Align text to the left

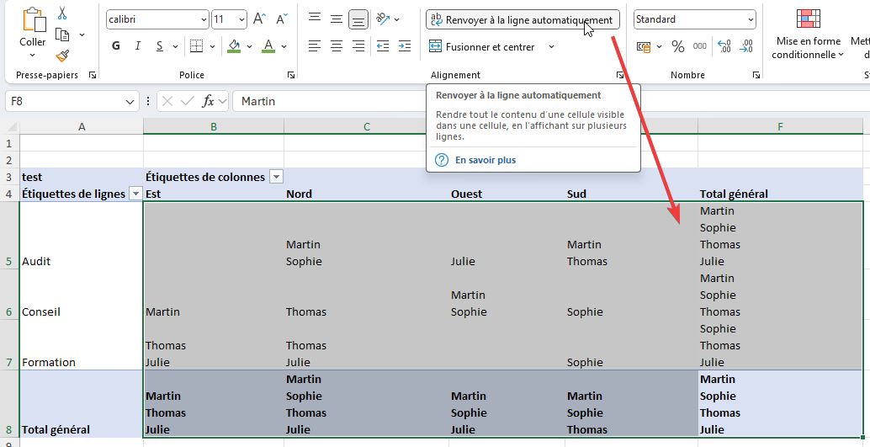(x=315, y=46)
